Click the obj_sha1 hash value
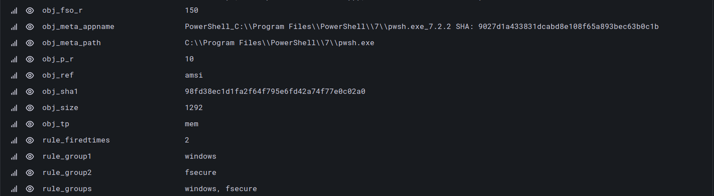Image resolution: width=714 pixels, height=196 pixels. (275, 92)
